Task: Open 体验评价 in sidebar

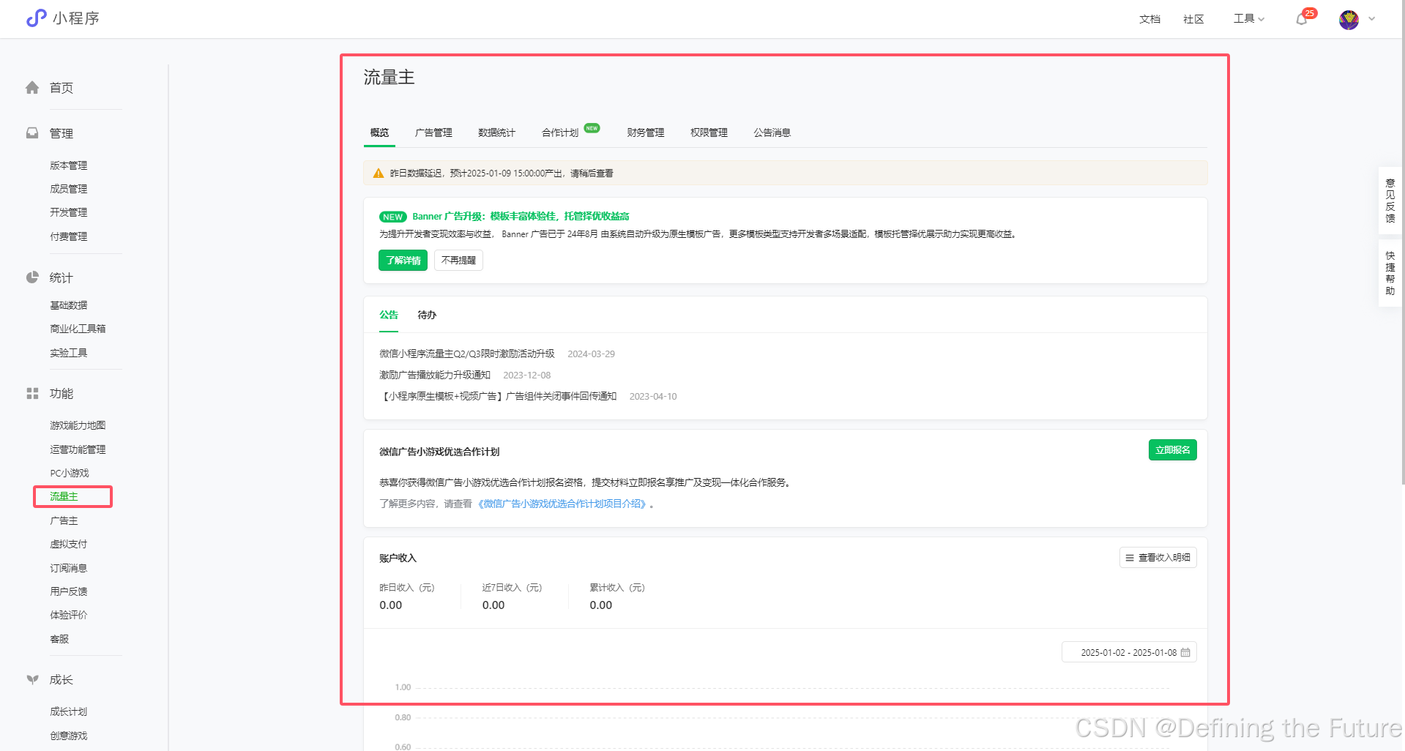Action: [x=68, y=615]
